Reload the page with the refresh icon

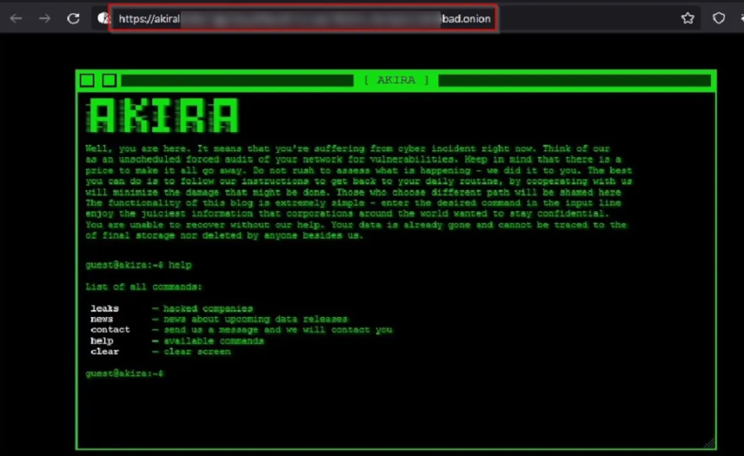(x=74, y=18)
